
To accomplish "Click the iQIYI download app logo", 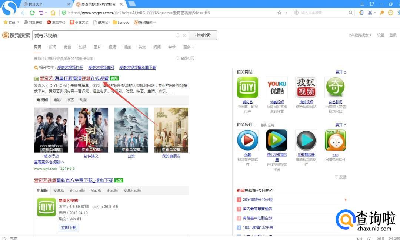I will 46,207.
